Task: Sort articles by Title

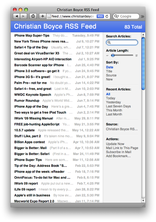Action: pyautogui.click(x=109, y=71)
